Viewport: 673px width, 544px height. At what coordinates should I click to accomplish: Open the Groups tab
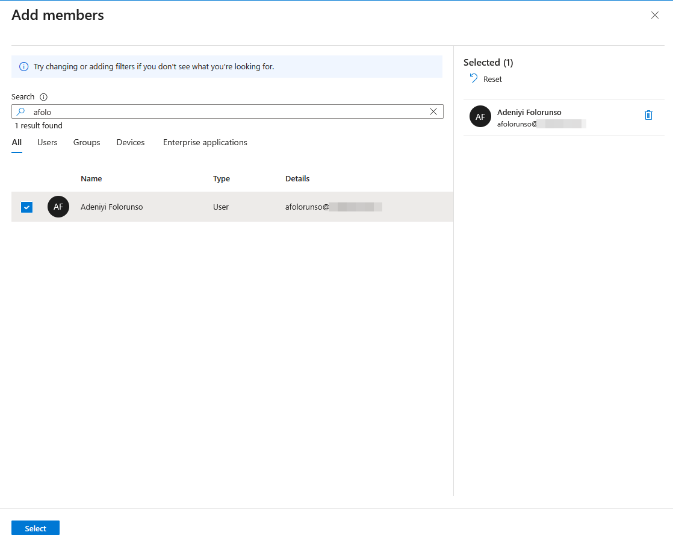click(x=87, y=143)
